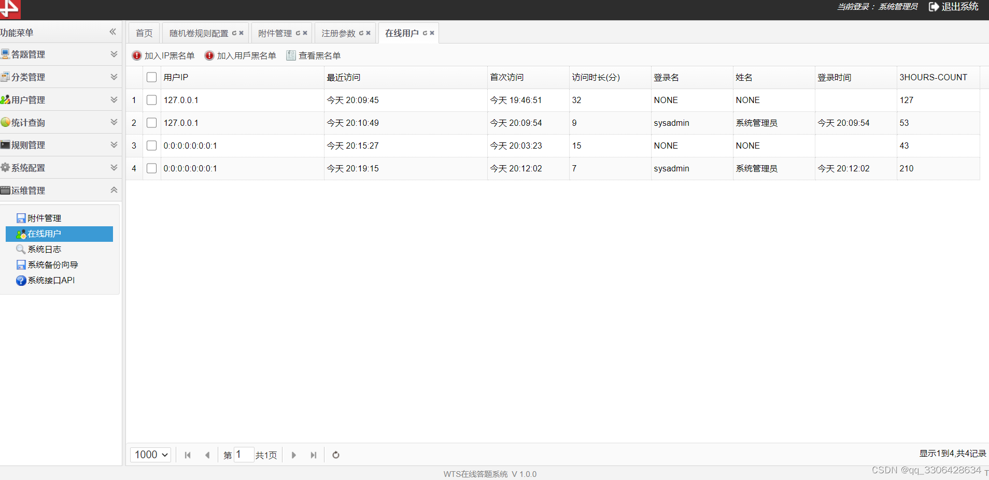Viewport: 989px width, 480px height.
Task: Go to first page in pagination bar
Action: coord(188,455)
